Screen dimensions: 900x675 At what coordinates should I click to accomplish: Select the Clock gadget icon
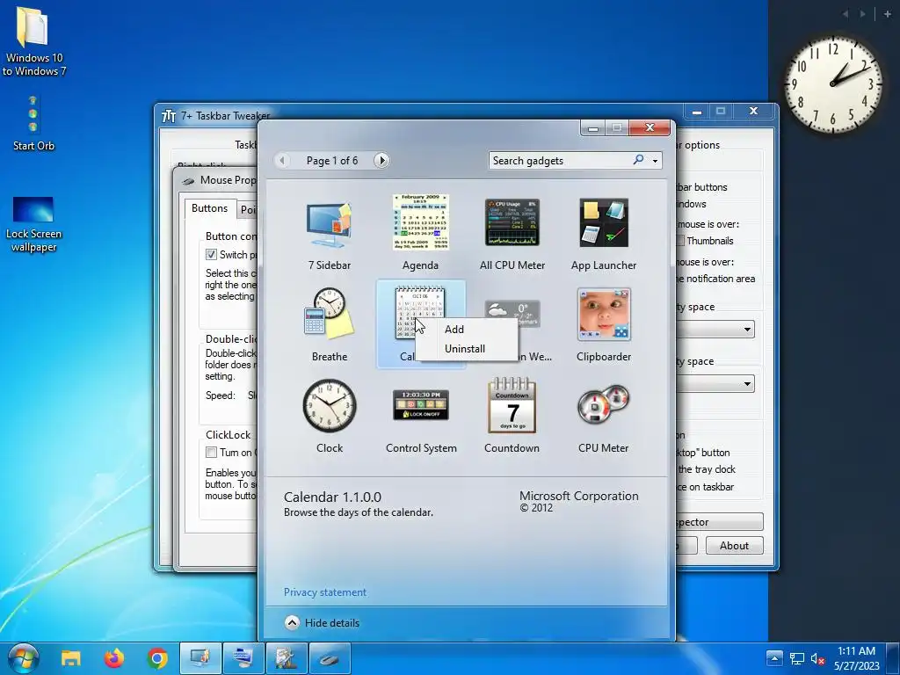click(x=329, y=405)
